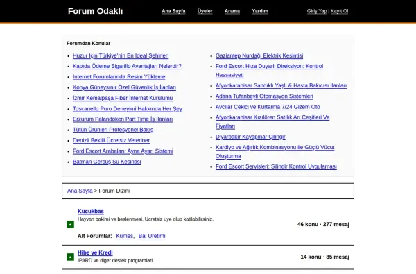Click the 'Forumdan Konular' heading

pyautogui.click(x=88, y=43)
